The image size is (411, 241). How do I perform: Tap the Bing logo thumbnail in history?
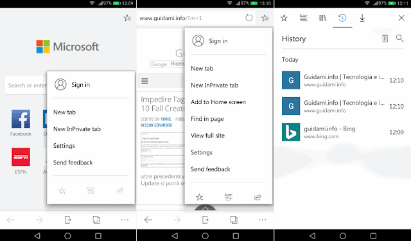pos(291,132)
